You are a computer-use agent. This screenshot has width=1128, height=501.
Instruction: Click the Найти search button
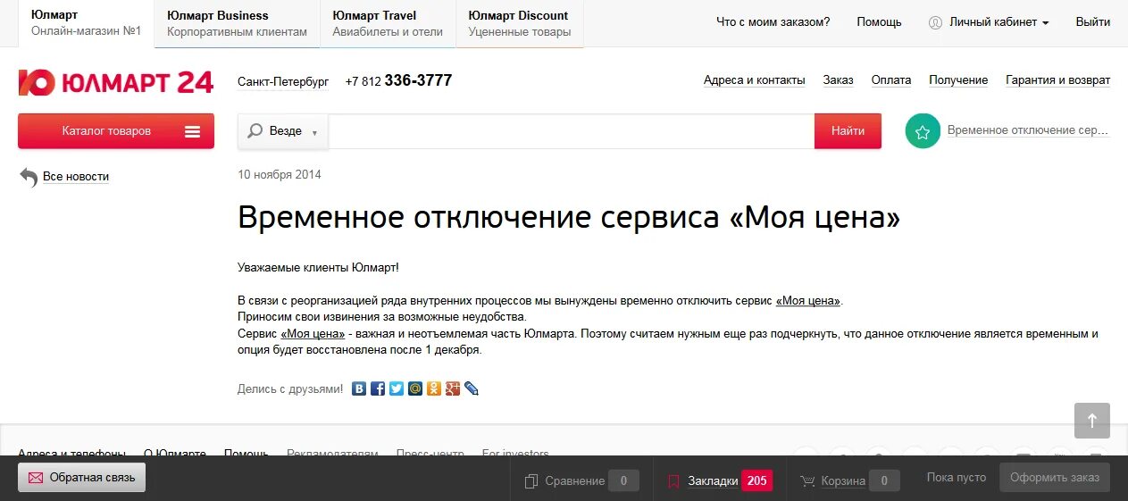point(848,131)
